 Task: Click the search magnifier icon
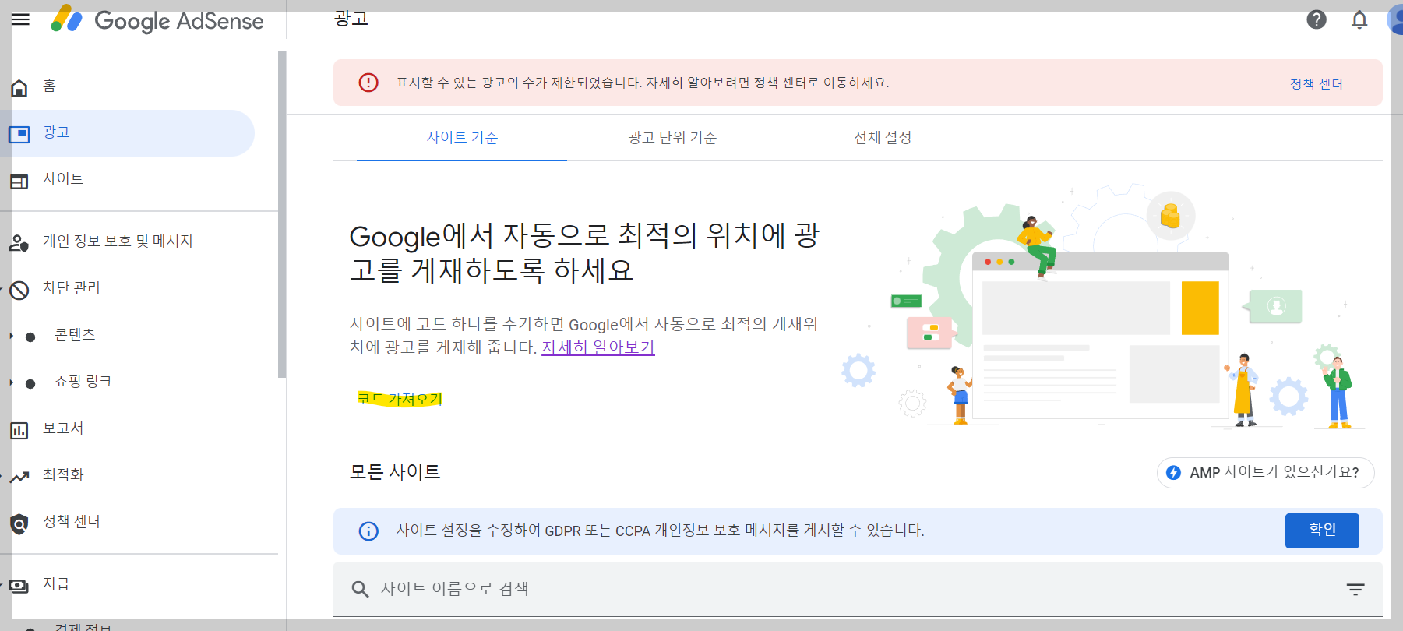360,589
